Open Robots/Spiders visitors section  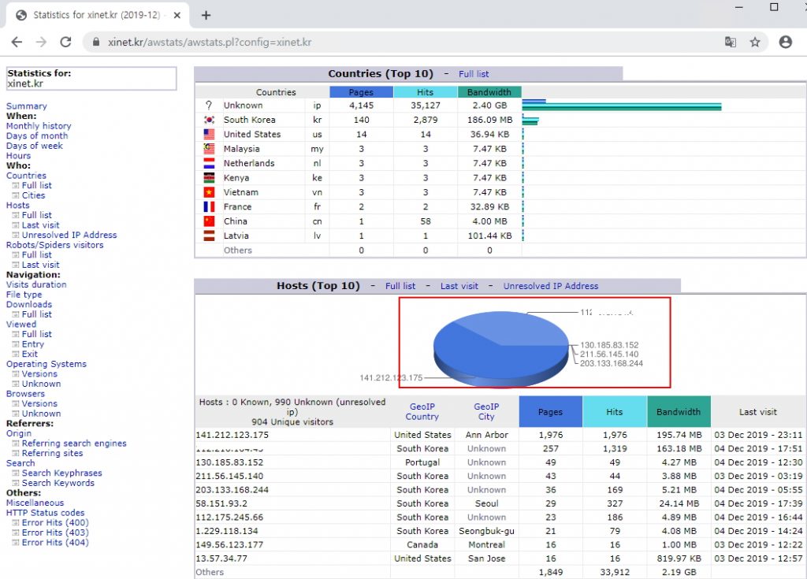pyautogui.click(x=54, y=245)
